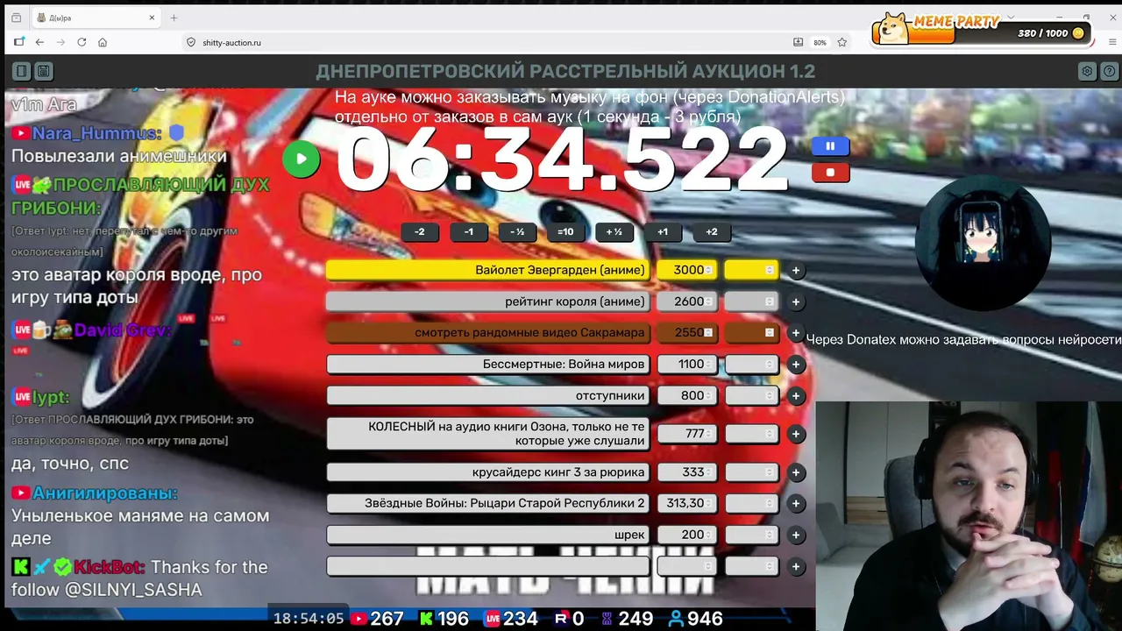Edit the шрек lot name field
This screenshot has width=1122, height=631.
(488, 535)
